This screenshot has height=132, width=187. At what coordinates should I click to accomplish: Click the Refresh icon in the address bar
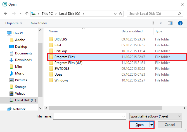tap(121, 13)
